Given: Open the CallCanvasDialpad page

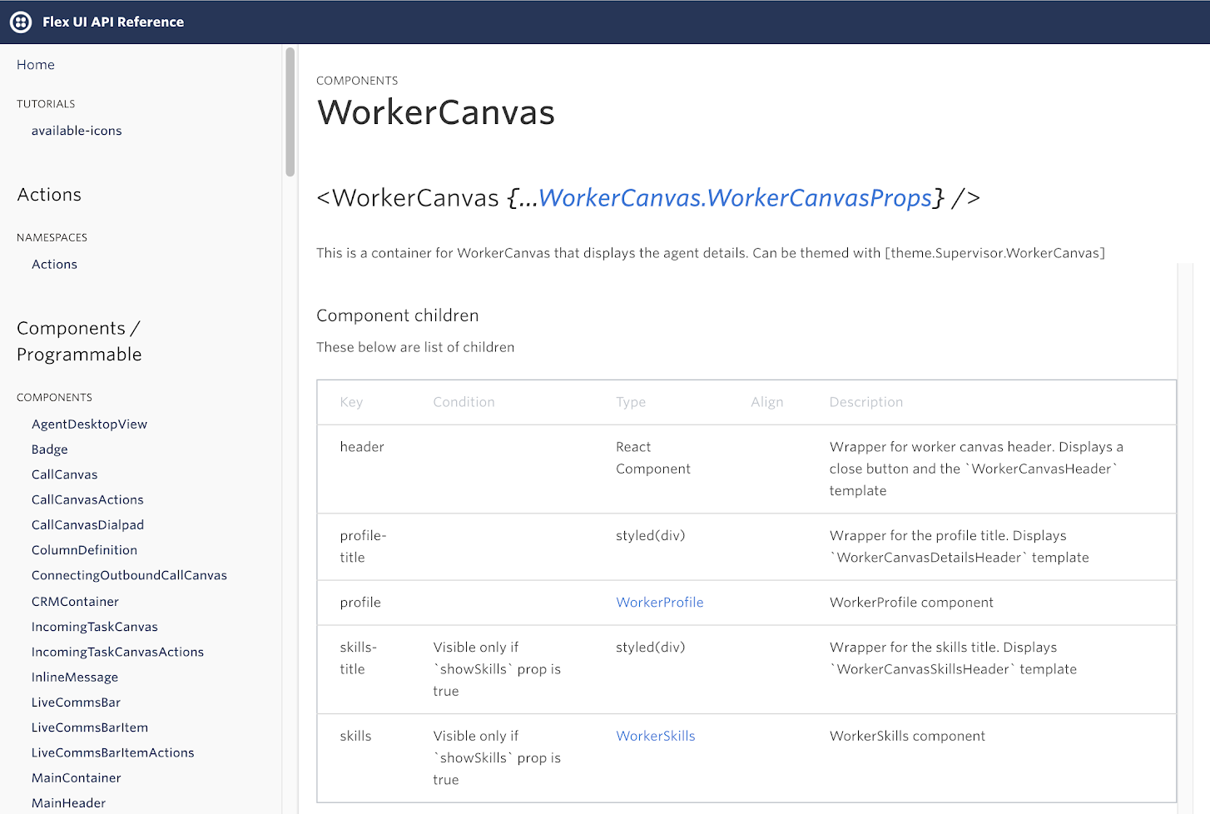Looking at the screenshot, I should (x=87, y=524).
